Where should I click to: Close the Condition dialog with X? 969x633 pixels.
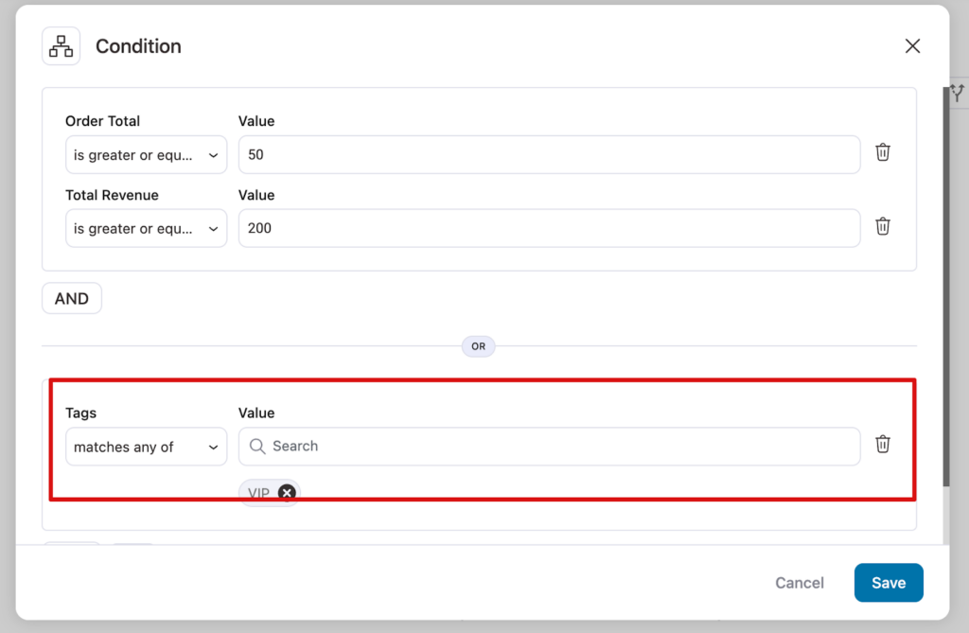[x=912, y=46]
